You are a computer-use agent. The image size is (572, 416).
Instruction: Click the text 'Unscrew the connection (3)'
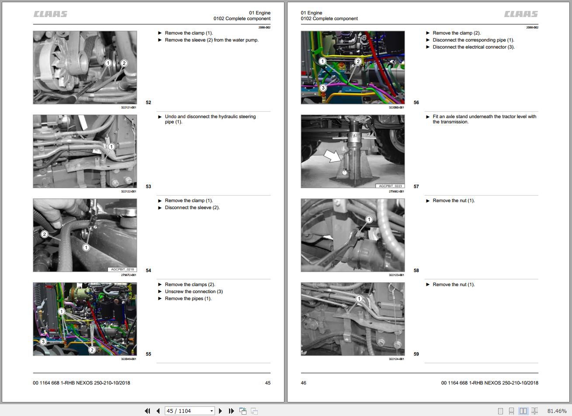194,291
